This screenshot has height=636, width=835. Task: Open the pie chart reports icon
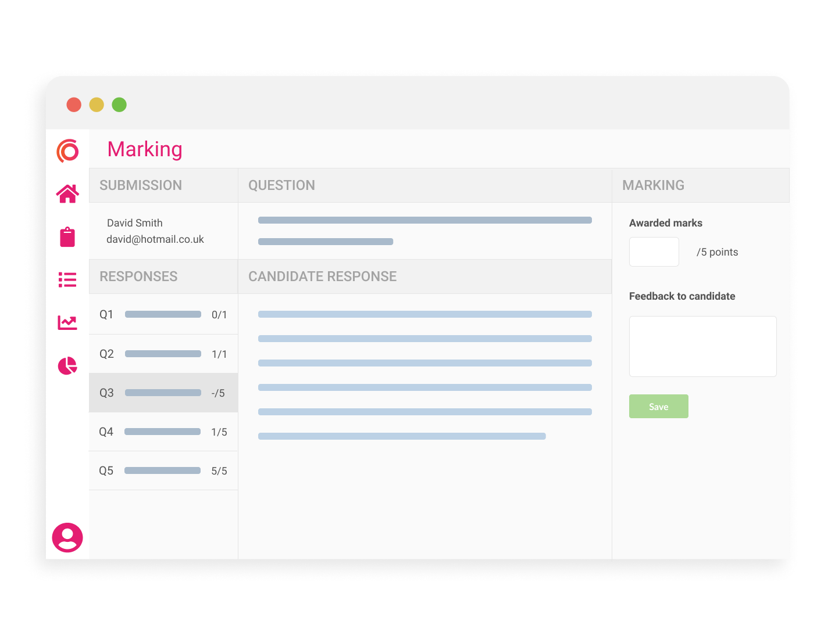point(67,366)
